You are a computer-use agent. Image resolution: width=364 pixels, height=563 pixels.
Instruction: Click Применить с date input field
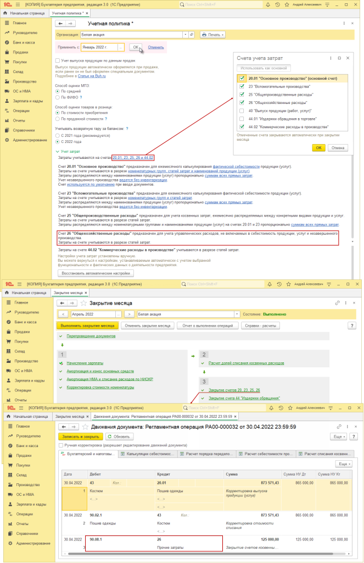tap(99, 47)
